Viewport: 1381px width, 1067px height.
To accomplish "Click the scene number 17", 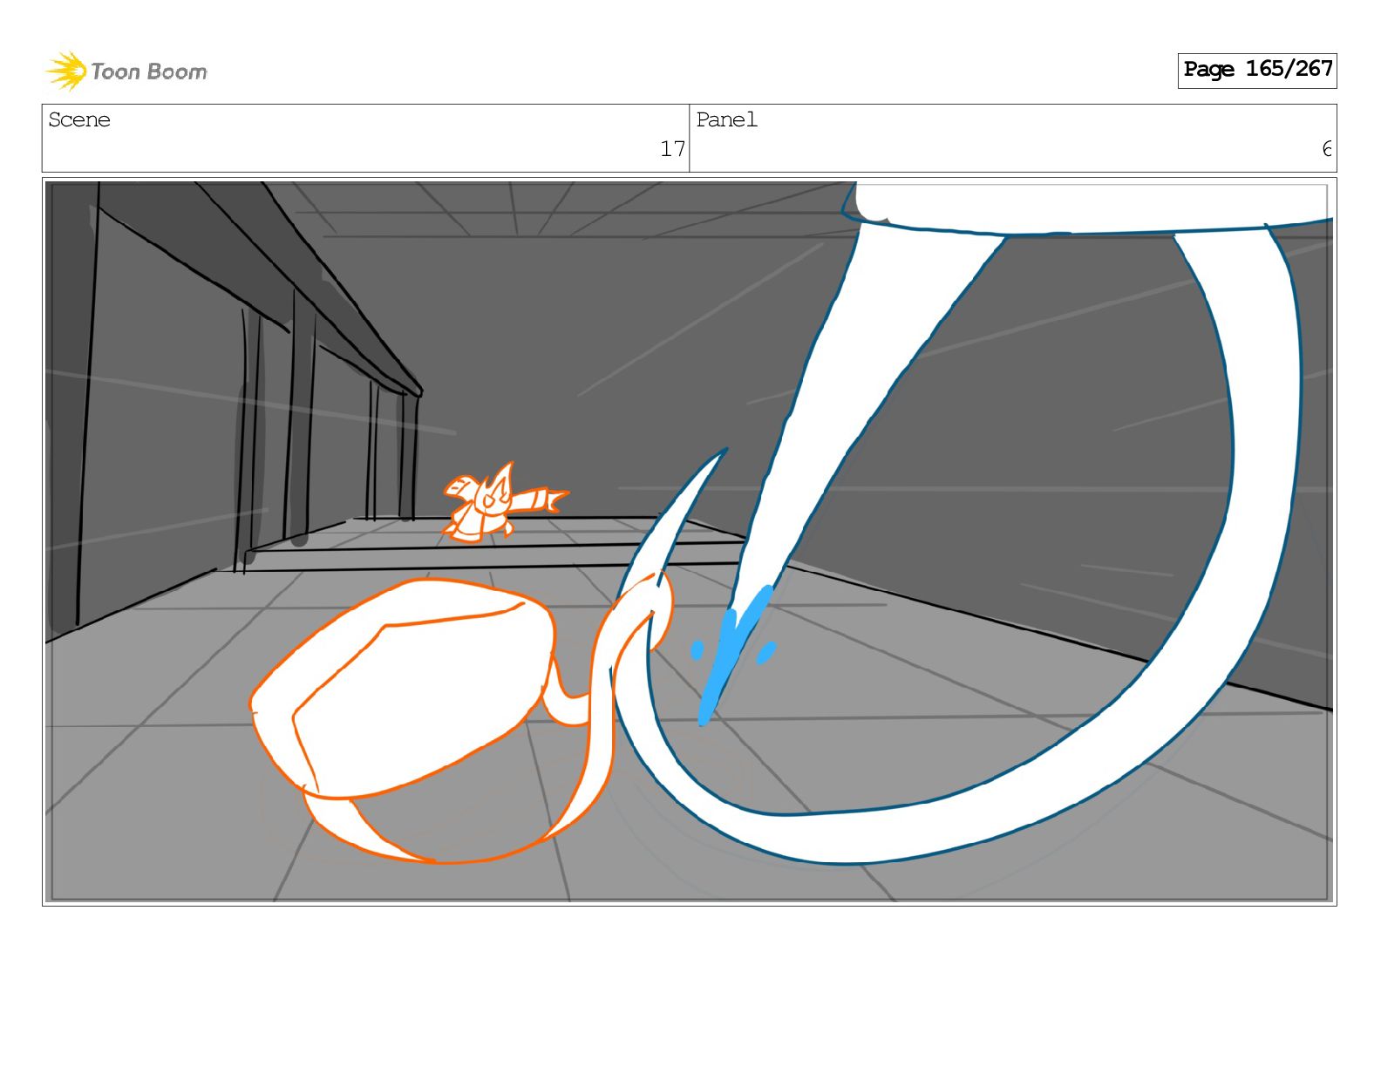I will pyautogui.click(x=672, y=149).
